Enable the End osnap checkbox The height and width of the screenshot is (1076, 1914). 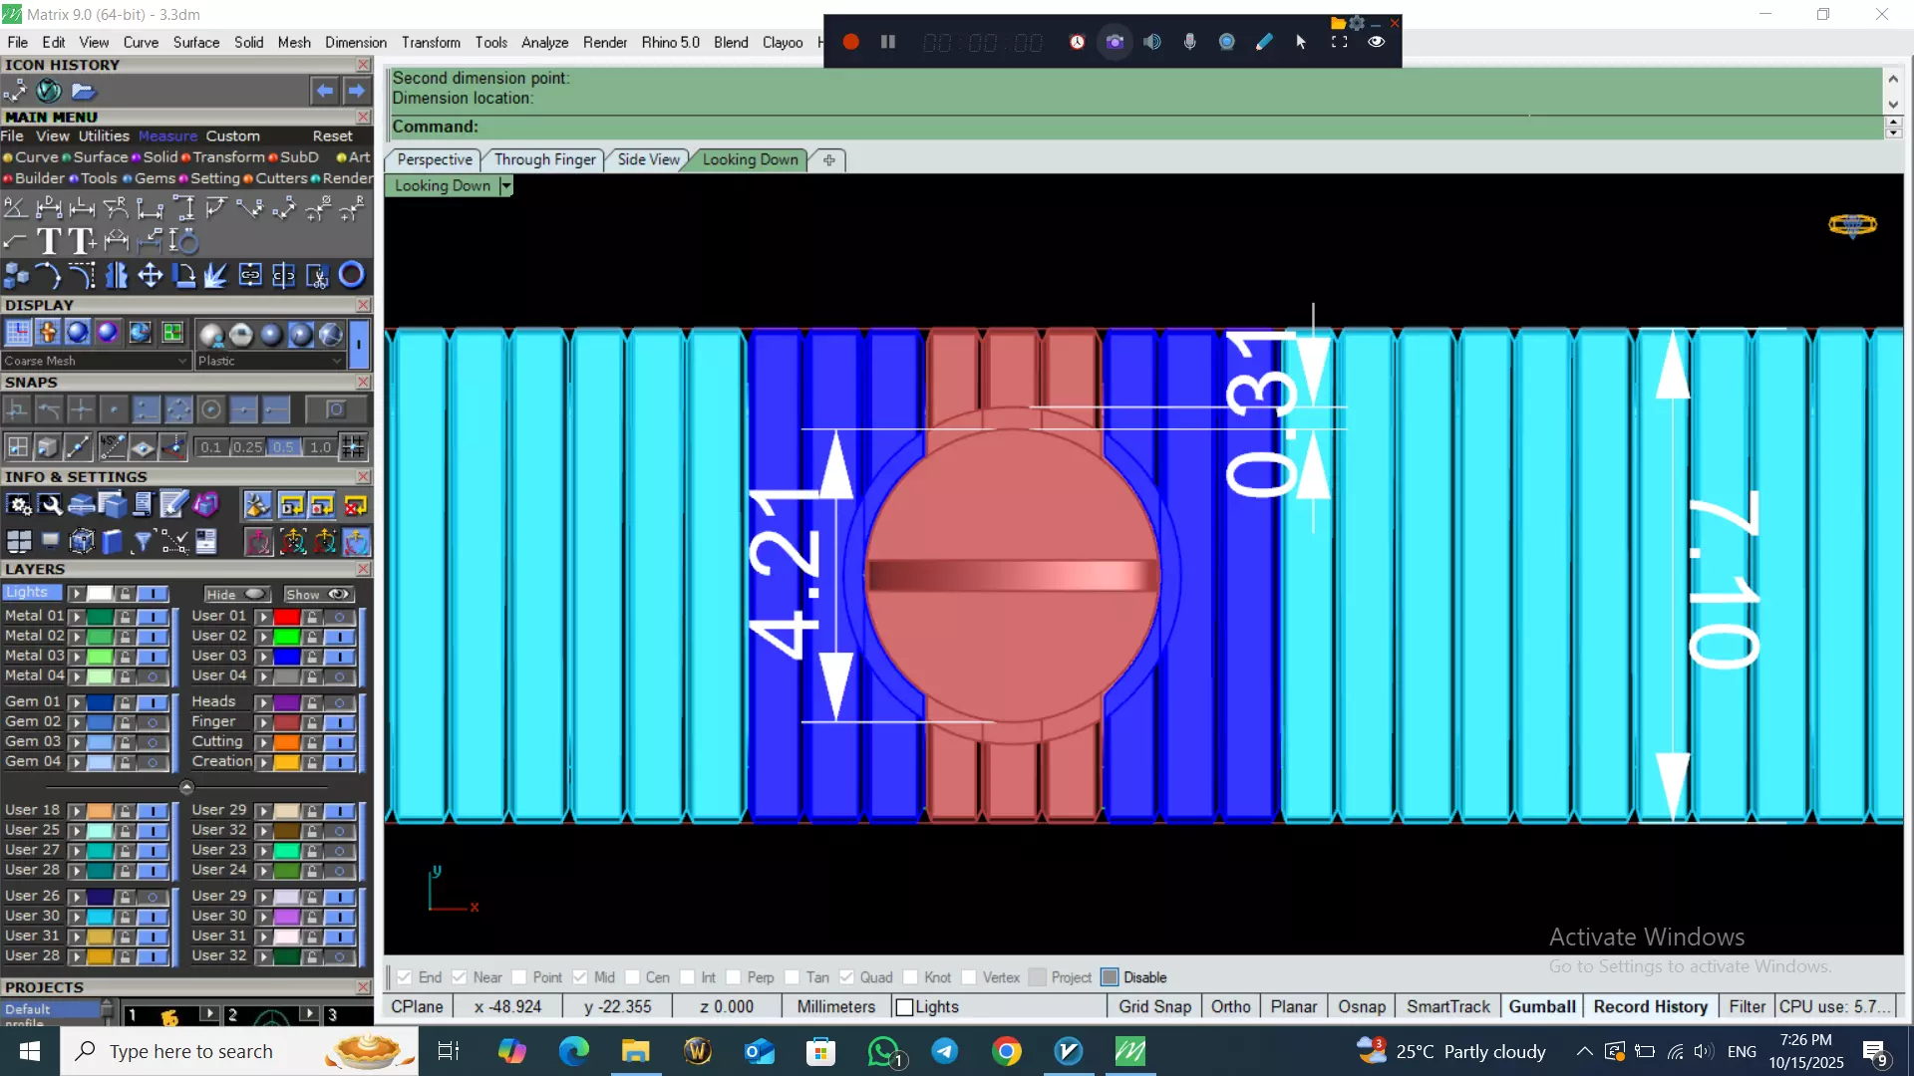pyautogui.click(x=405, y=977)
